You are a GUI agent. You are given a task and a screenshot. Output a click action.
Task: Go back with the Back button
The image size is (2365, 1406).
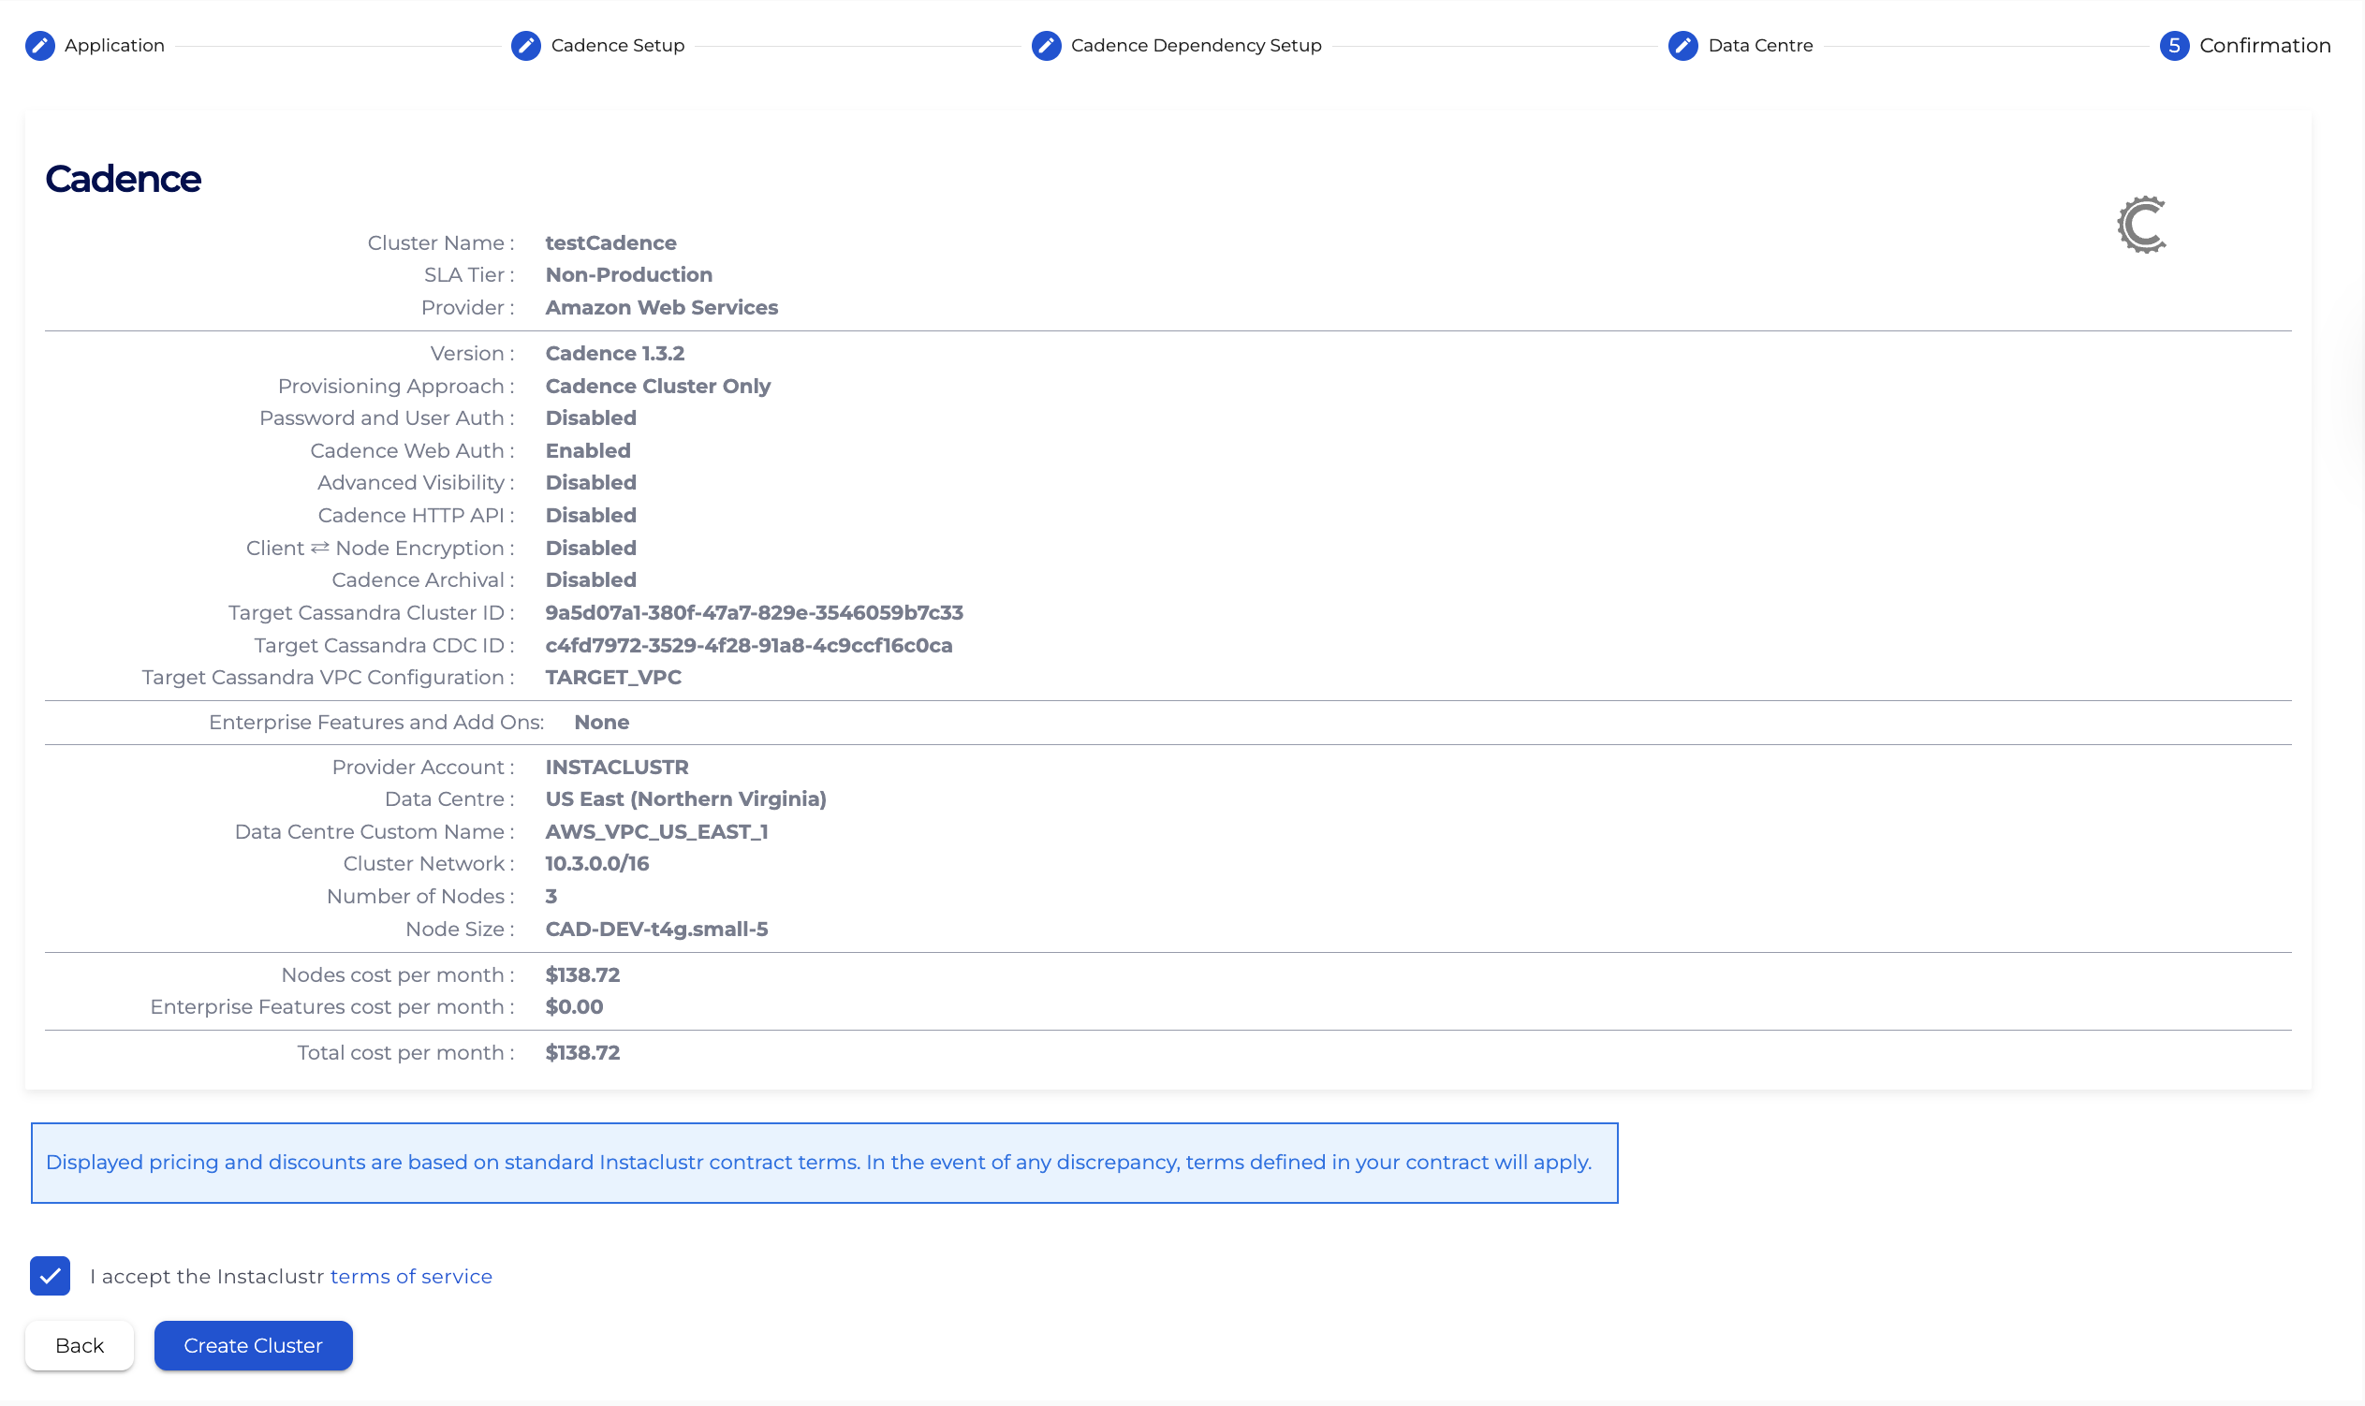click(x=80, y=1345)
